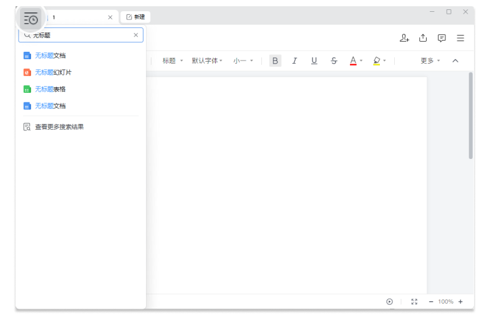Start presentation play mode icon
Viewport: 489px width, 323px height.
389,302
